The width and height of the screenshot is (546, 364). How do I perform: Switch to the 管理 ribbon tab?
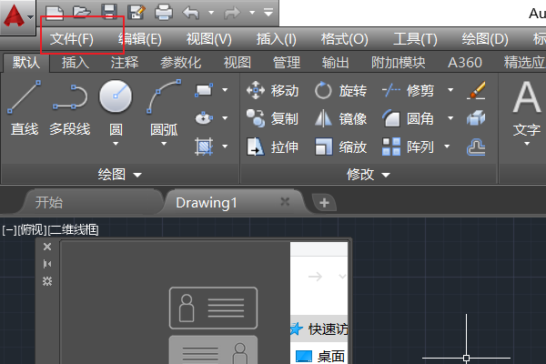[287, 63]
